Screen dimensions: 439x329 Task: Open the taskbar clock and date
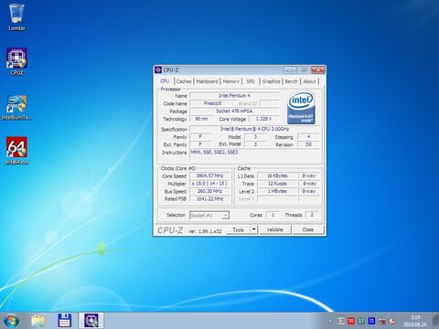415,321
